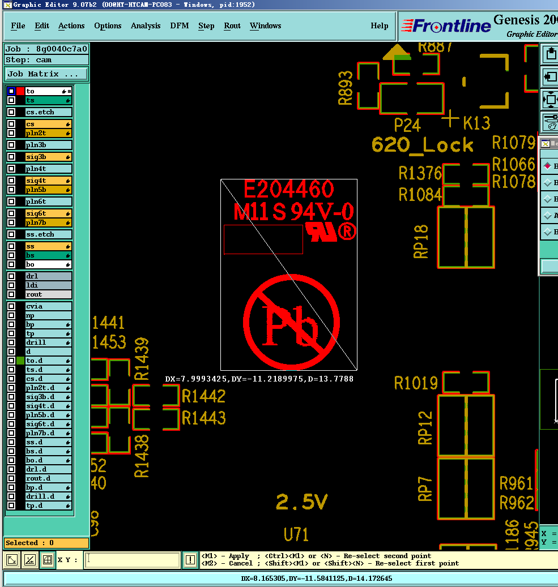This screenshot has height=587, width=558.
Task: Click the pencil icon on the sig4t layer row
Action: 68,181
